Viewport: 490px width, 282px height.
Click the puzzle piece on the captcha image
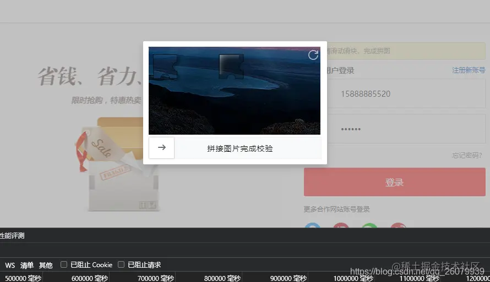click(x=165, y=67)
